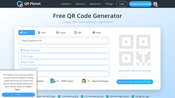Click the RGB circles Advanced Design icon
175x98 pixels.
click(x=84, y=81)
